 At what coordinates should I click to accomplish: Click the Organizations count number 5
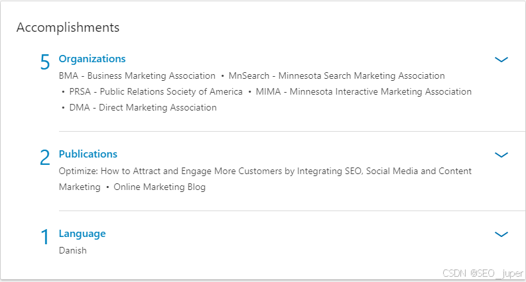click(x=45, y=62)
